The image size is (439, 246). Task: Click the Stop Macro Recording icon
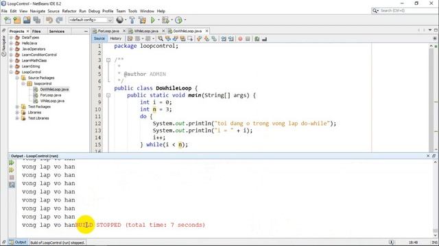248,39
